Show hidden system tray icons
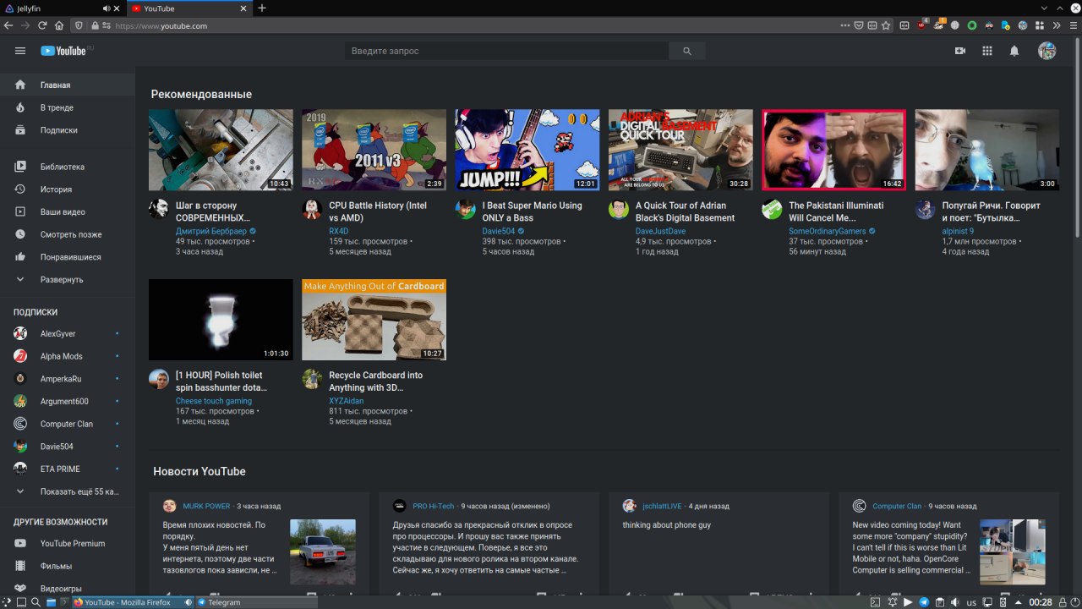Image resolution: width=1082 pixels, height=609 pixels. coord(1019,602)
